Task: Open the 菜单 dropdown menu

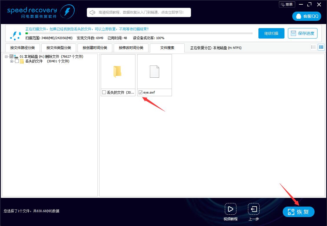Action: coord(287,4)
